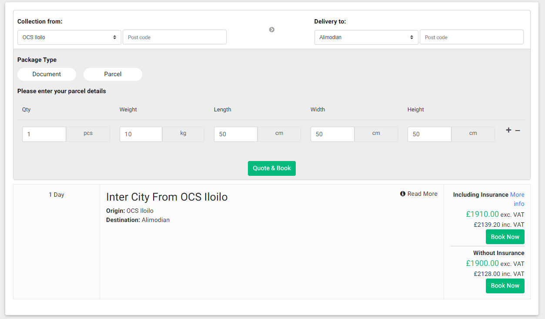Click the pcs unit label
The image size is (545, 319).
pyautogui.click(x=88, y=134)
